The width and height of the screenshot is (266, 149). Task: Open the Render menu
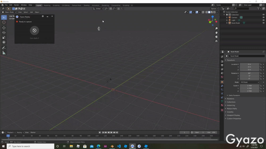pyautogui.click(x=16, y=5)
